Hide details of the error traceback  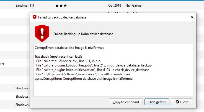pos(157,102)
